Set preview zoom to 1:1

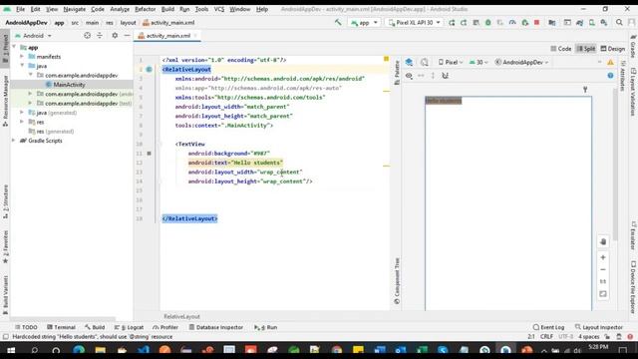tap(603, 281)
